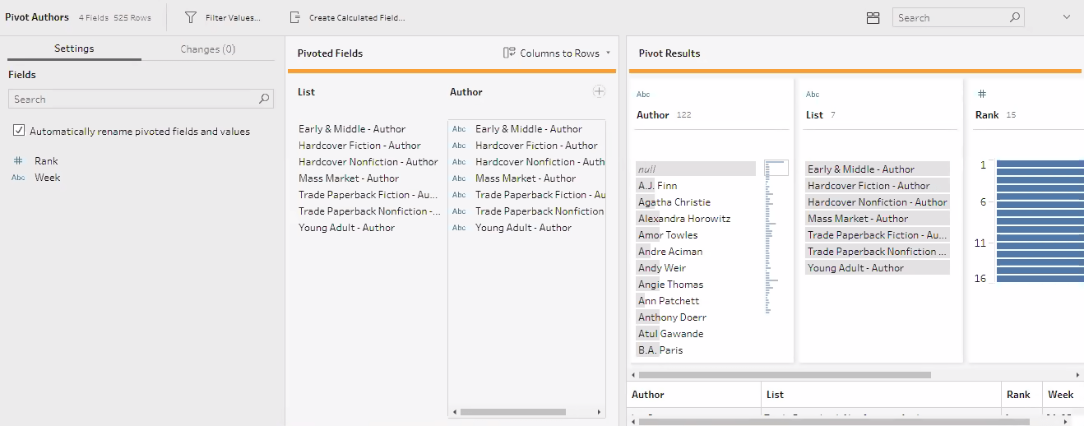Viewport: 1084px width, 426px height.
Task: Click the Author field Abc type icon
Action: pos(643,95)
